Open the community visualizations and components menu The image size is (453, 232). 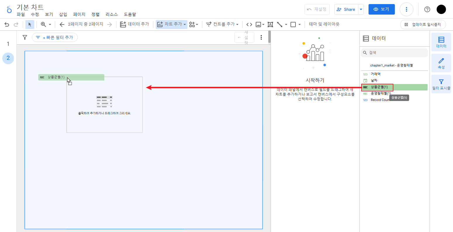193,25
